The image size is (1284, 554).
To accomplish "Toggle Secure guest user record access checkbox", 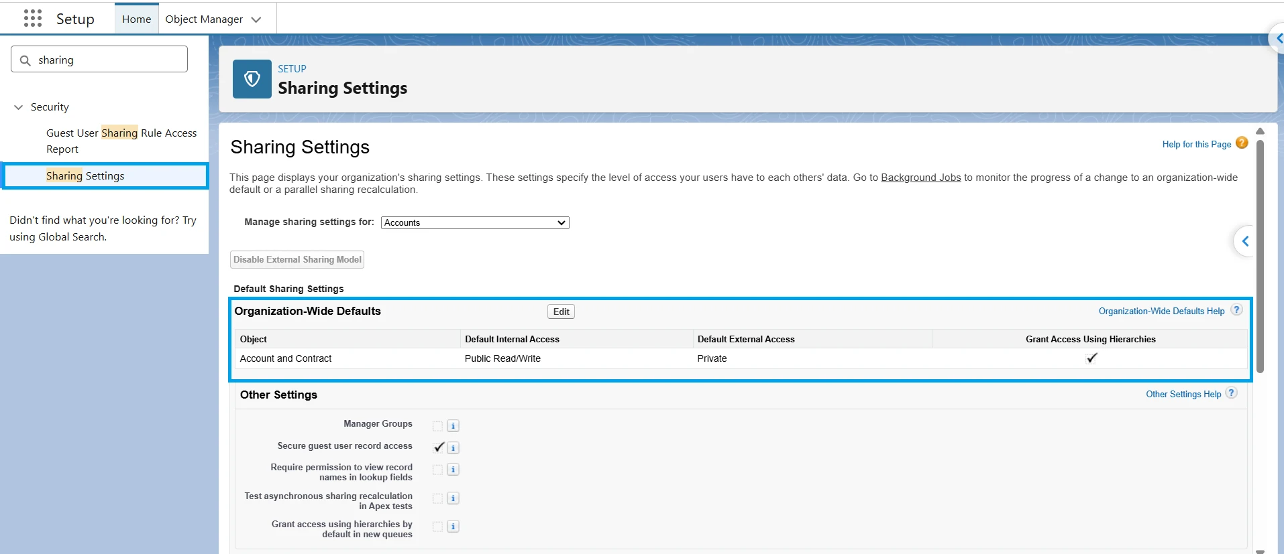I will pyautogui.click(x=439, y=447).
